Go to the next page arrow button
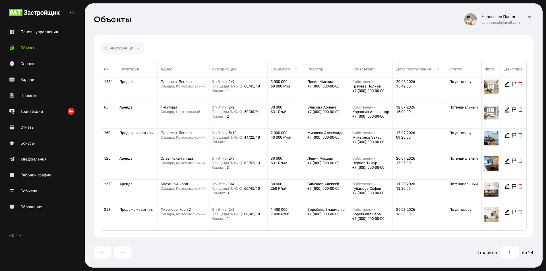Screen dimensions: 546x271 [x=123, y=253]
